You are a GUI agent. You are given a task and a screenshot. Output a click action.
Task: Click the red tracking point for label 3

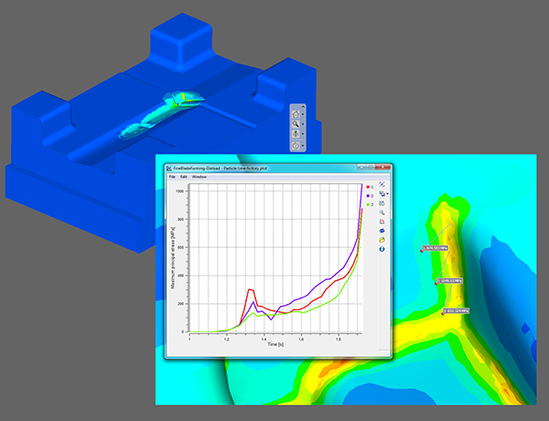click(x=443, y=314)
